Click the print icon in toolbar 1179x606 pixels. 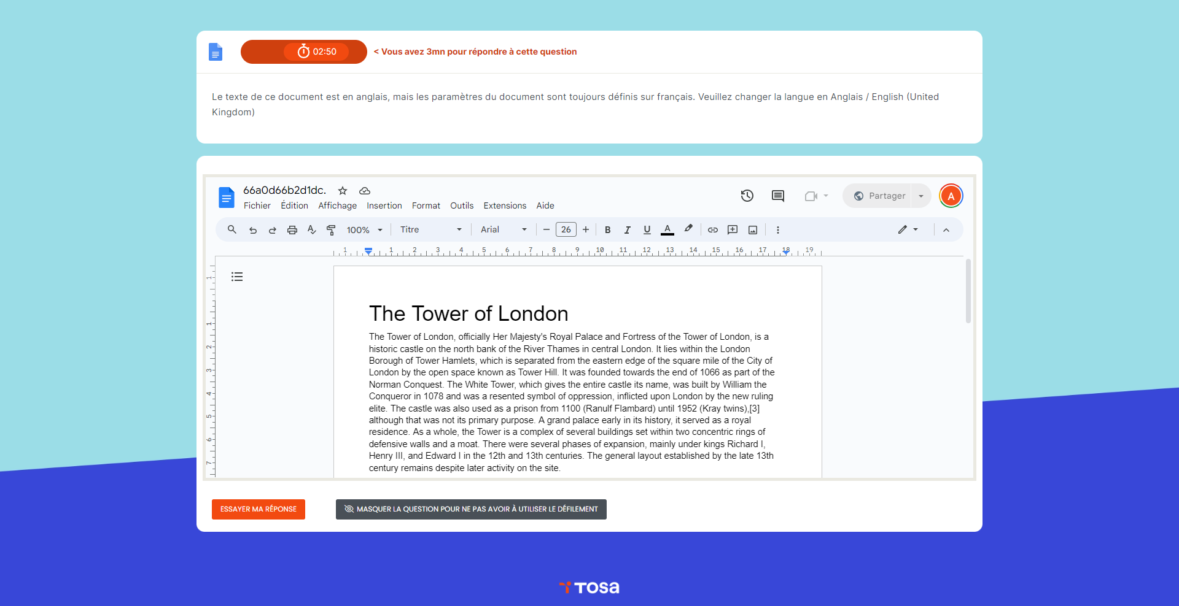(292, 230)
